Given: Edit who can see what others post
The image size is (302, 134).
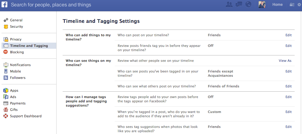Looking at the screenshot, I should (289, 86).
